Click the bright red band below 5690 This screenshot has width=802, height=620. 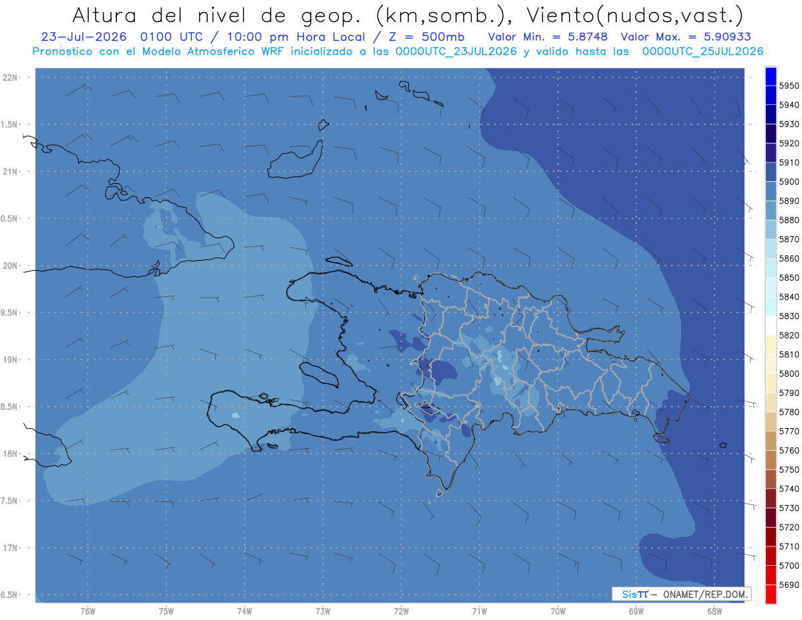(x=771, y=594)
